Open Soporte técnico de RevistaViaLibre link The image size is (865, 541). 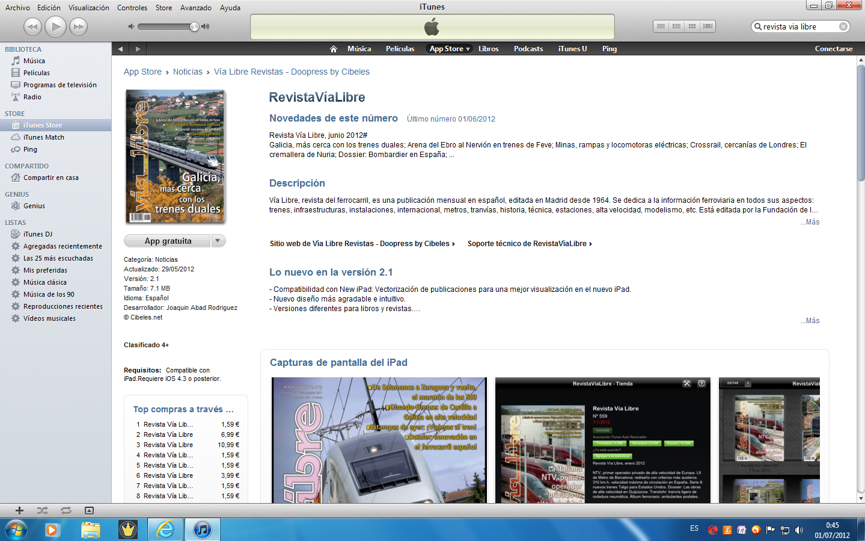[530, 244]
